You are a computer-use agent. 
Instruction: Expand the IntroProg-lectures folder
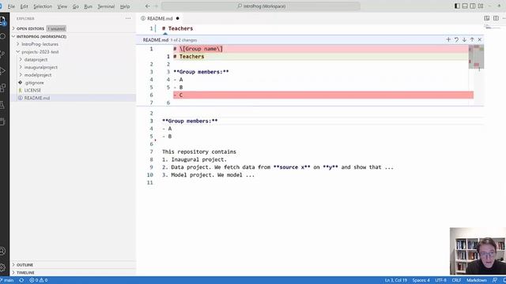[40, 44]
